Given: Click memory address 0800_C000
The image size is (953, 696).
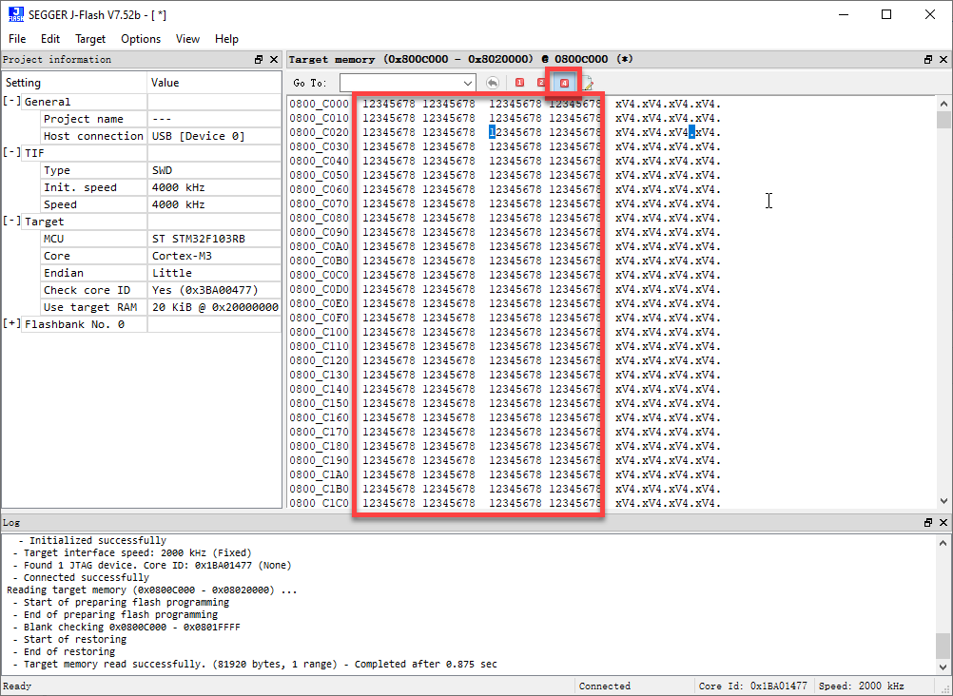Looking at the screenshot, I should point(319,104).
